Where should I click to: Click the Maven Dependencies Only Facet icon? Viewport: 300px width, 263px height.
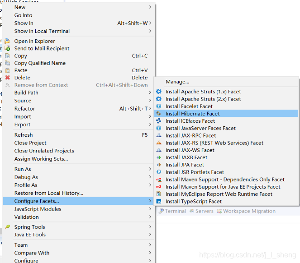point(159,180)
